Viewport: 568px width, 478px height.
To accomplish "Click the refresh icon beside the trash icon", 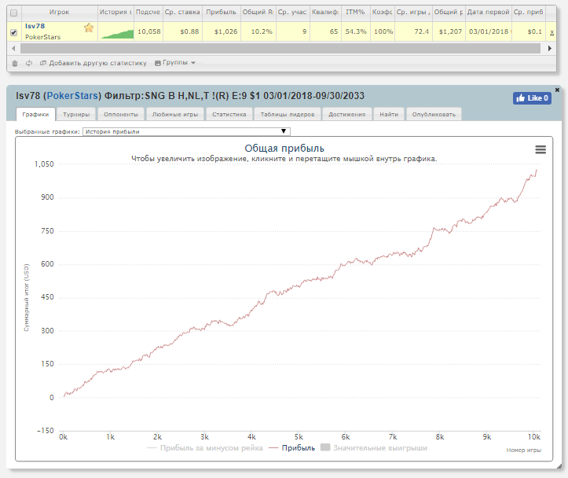I will [x=29, y=63].
